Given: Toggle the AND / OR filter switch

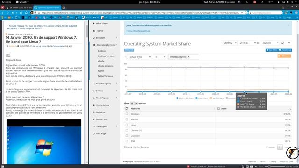Looking at the screenshot, I should pyautogui.click(x=129, y=50).
